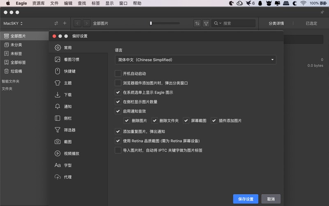The image size is (329, 206).
Task: Select 全部标签 in the main sidebar
Action: (24, 63)
